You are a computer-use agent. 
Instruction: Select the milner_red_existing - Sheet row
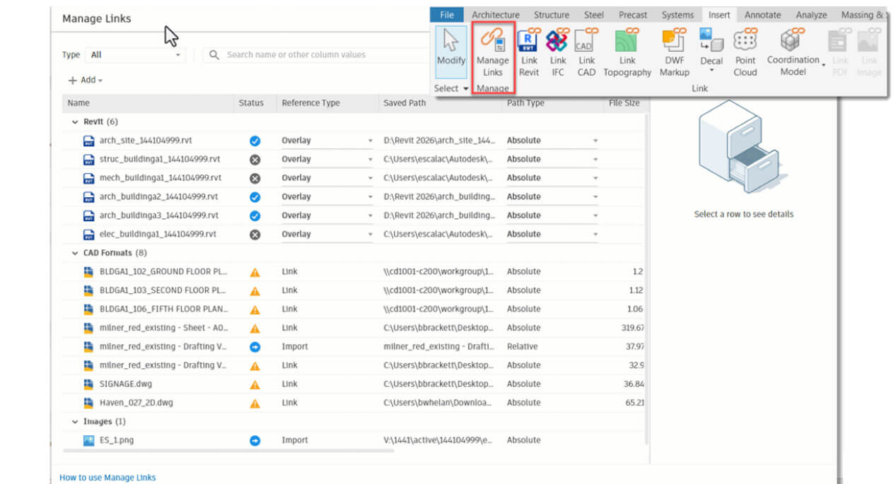click(x=354, y=328)
